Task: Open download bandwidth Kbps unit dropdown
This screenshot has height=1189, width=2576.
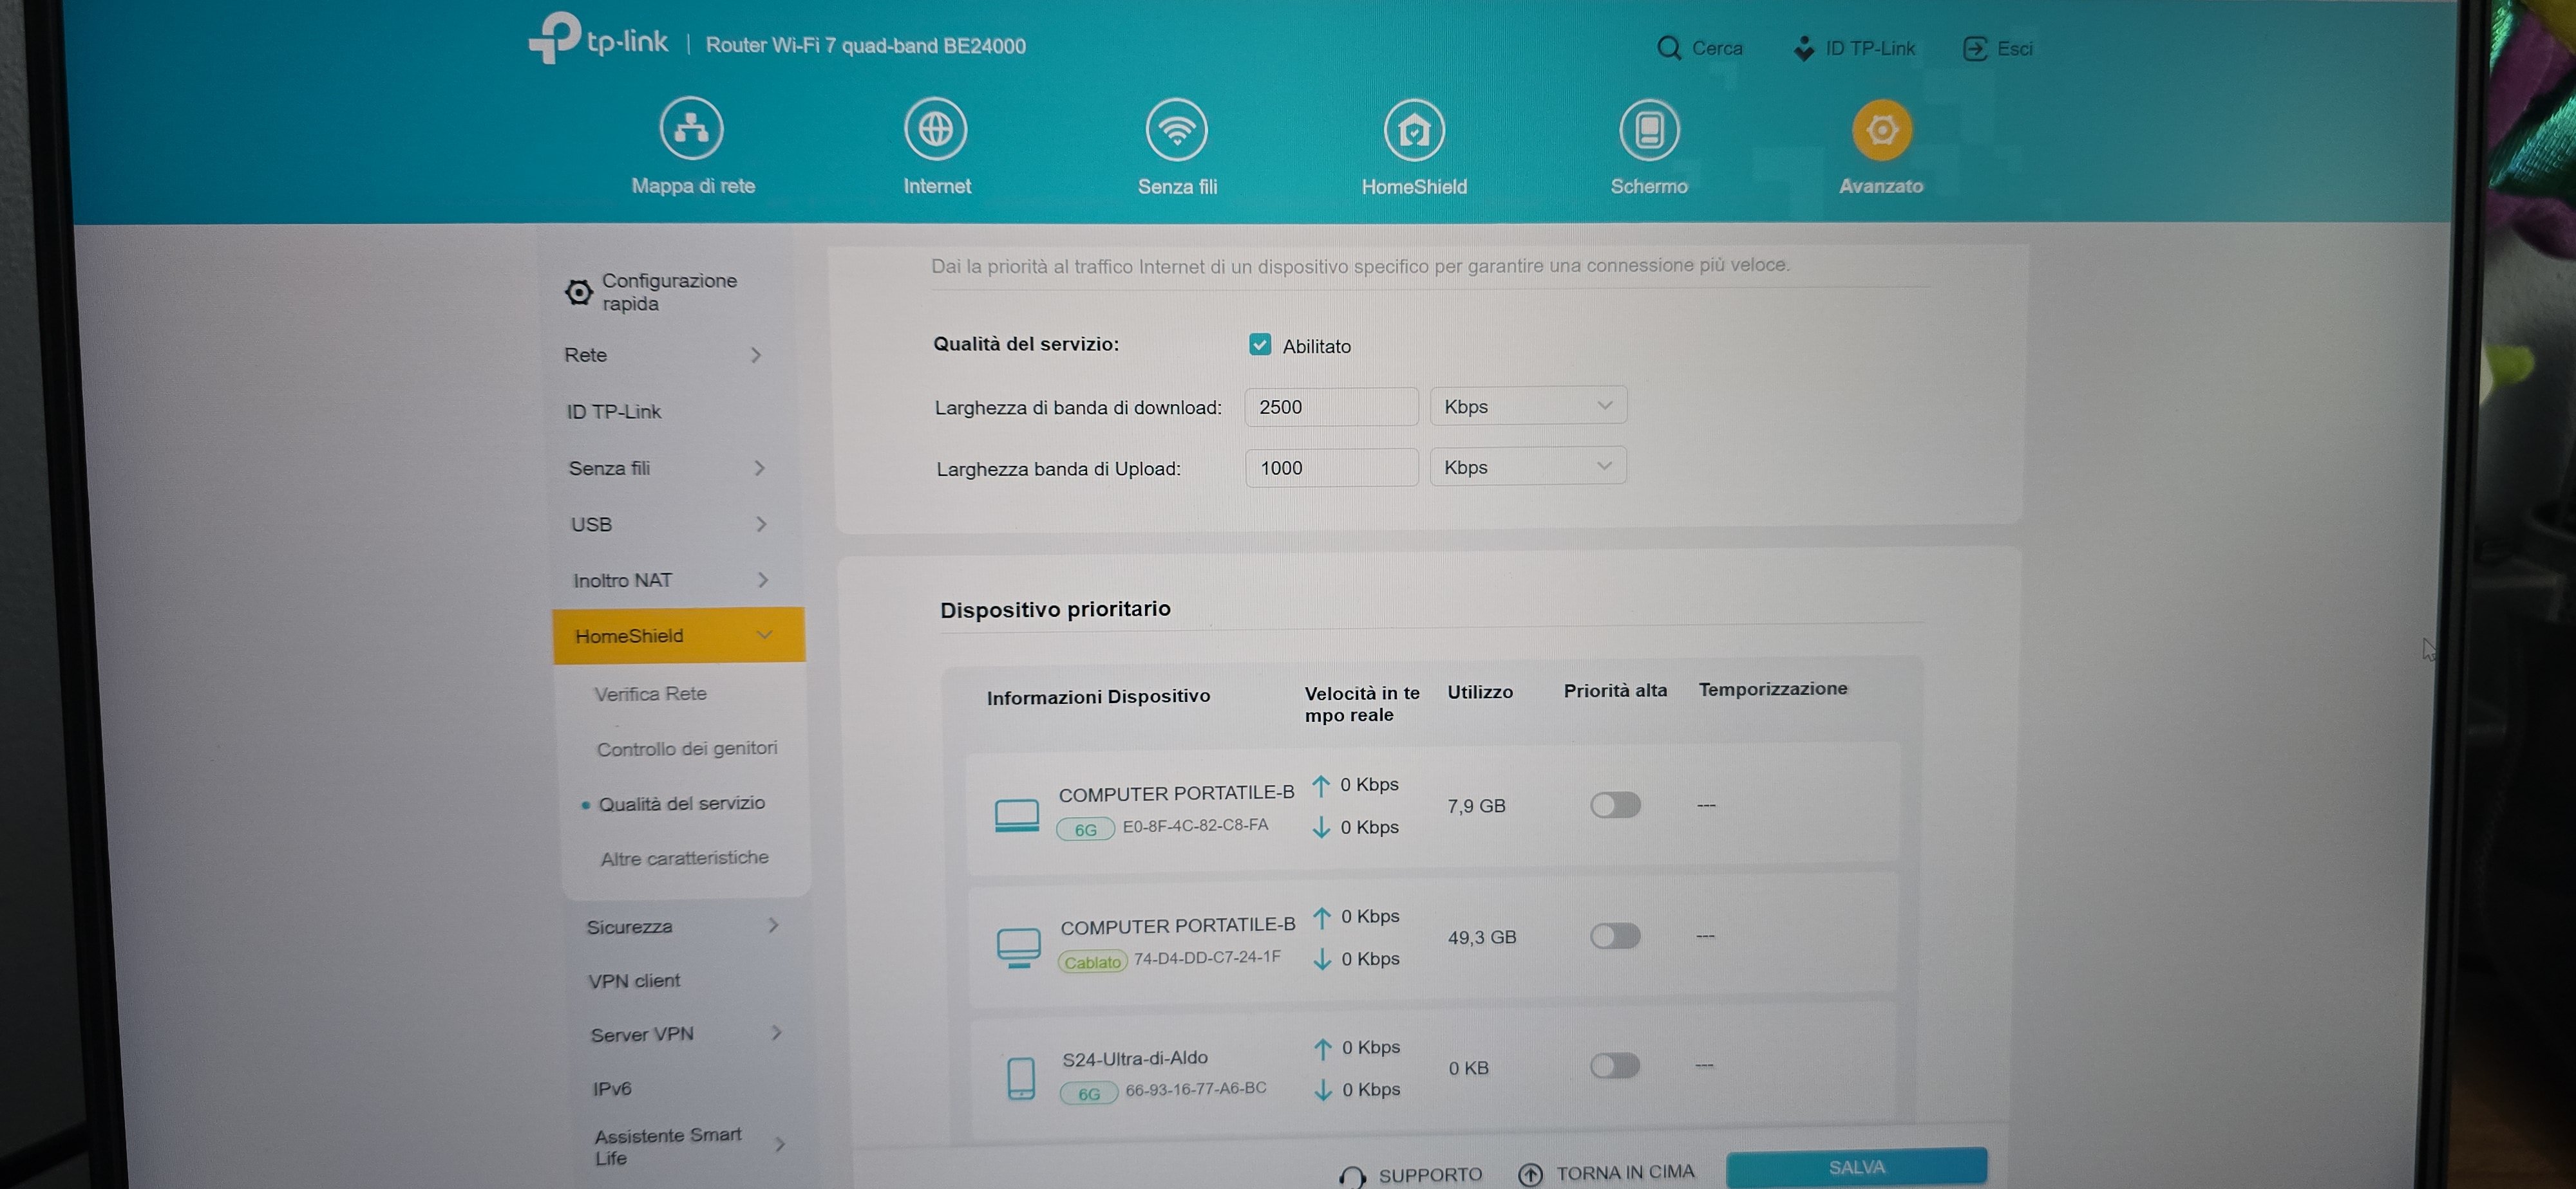Action: [x=1528, y=405]
